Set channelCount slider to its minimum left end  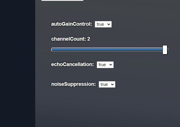point(52,50)
